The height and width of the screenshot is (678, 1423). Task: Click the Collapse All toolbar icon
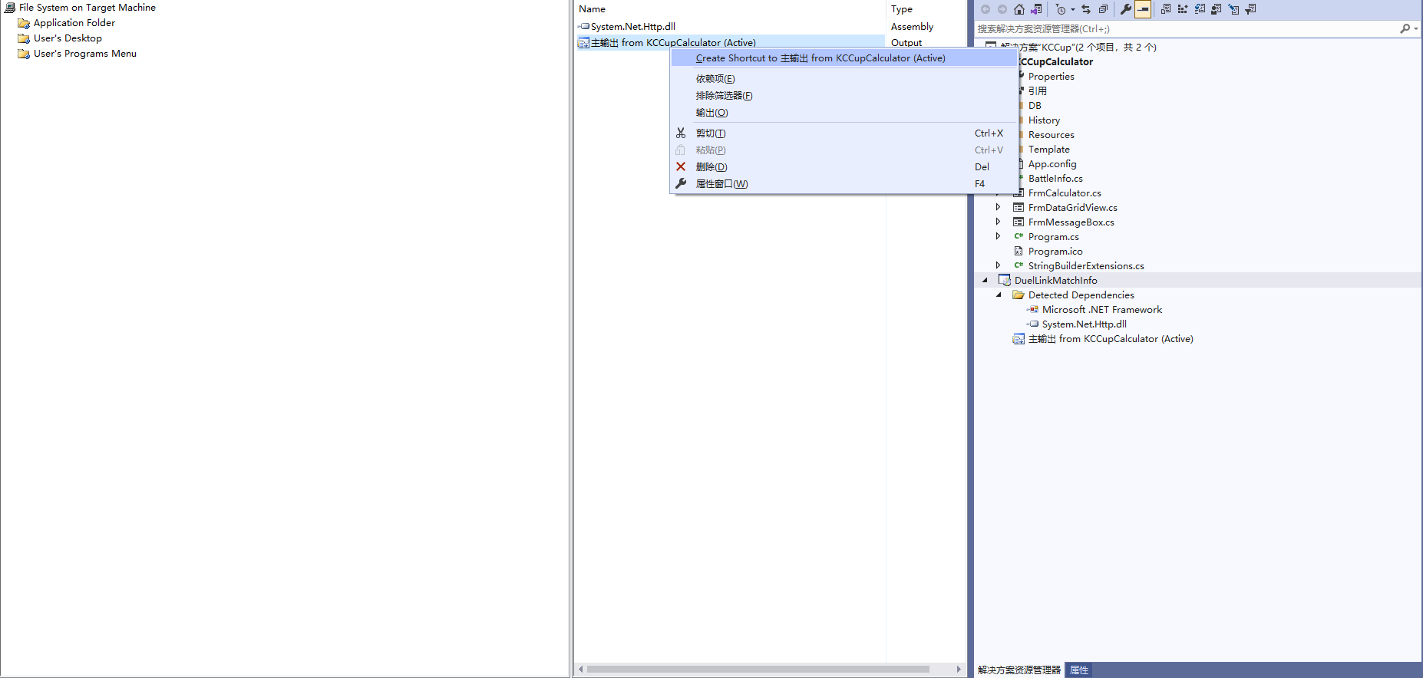point(1103,9)
